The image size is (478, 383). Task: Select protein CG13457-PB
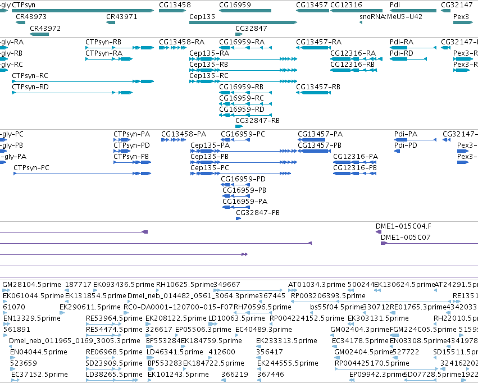tap(320, 145)
